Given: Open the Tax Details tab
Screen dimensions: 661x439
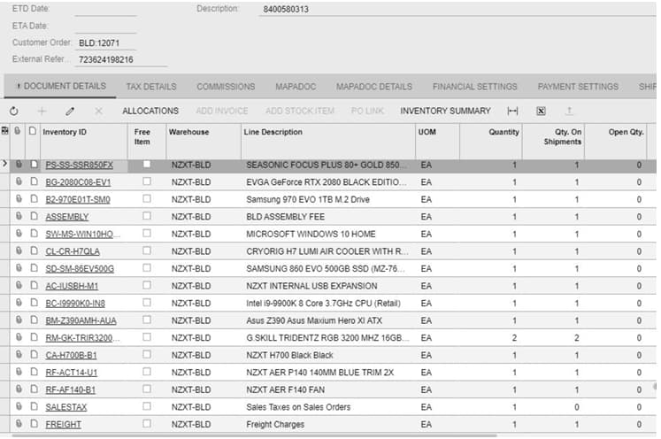Looking at the screenshot, I should point(151,87).
